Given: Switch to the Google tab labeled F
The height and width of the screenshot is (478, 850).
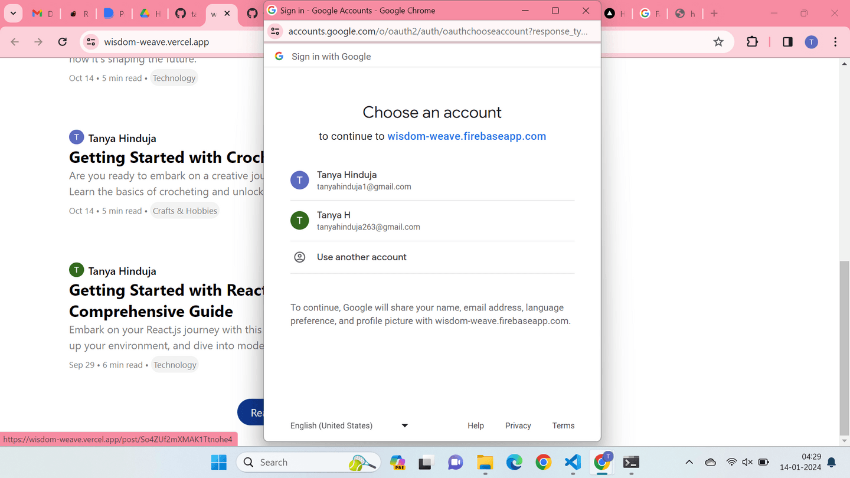Looking at the screenshot, I should point(650,14).
